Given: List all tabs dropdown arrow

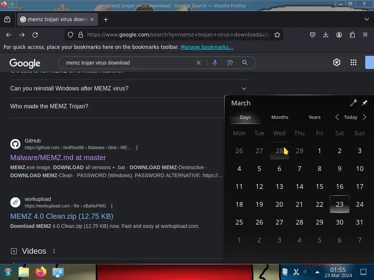Looking at the screenshot, I should [x=367, y=19].
